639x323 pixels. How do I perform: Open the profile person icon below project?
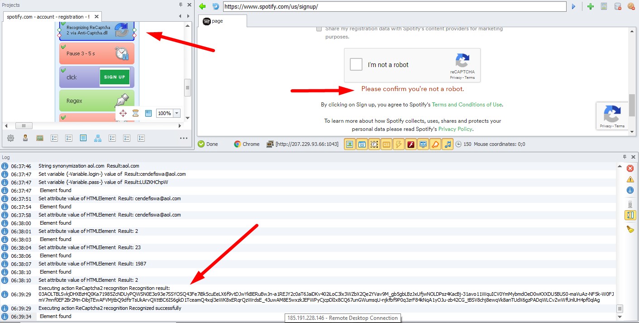[x=25, y=138]
